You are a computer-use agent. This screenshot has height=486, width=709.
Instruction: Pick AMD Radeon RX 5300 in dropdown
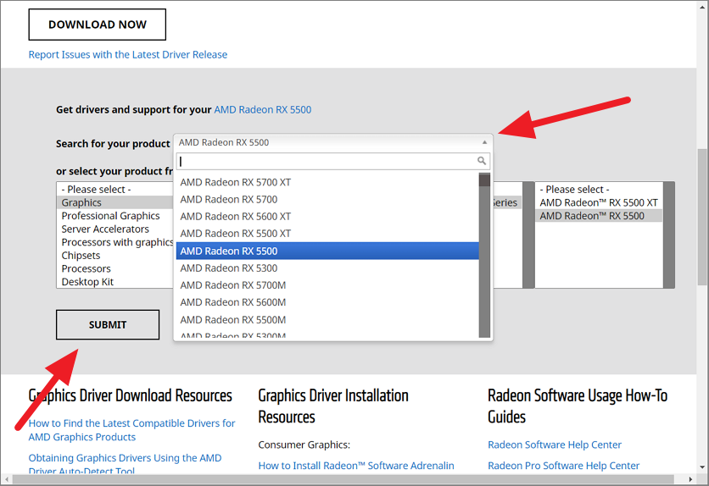tap(229, 268)
